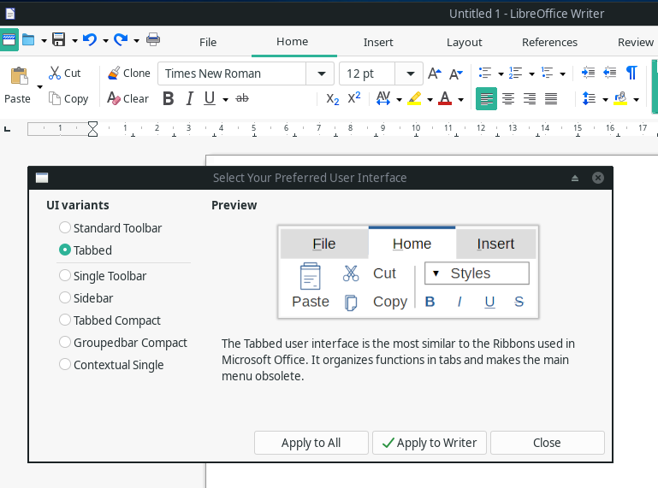658x488 pixels.
Task: Expand Paste options dropdown arrow
Action: click(x=40, y=87)
